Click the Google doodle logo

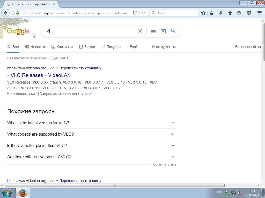[18, 31]
